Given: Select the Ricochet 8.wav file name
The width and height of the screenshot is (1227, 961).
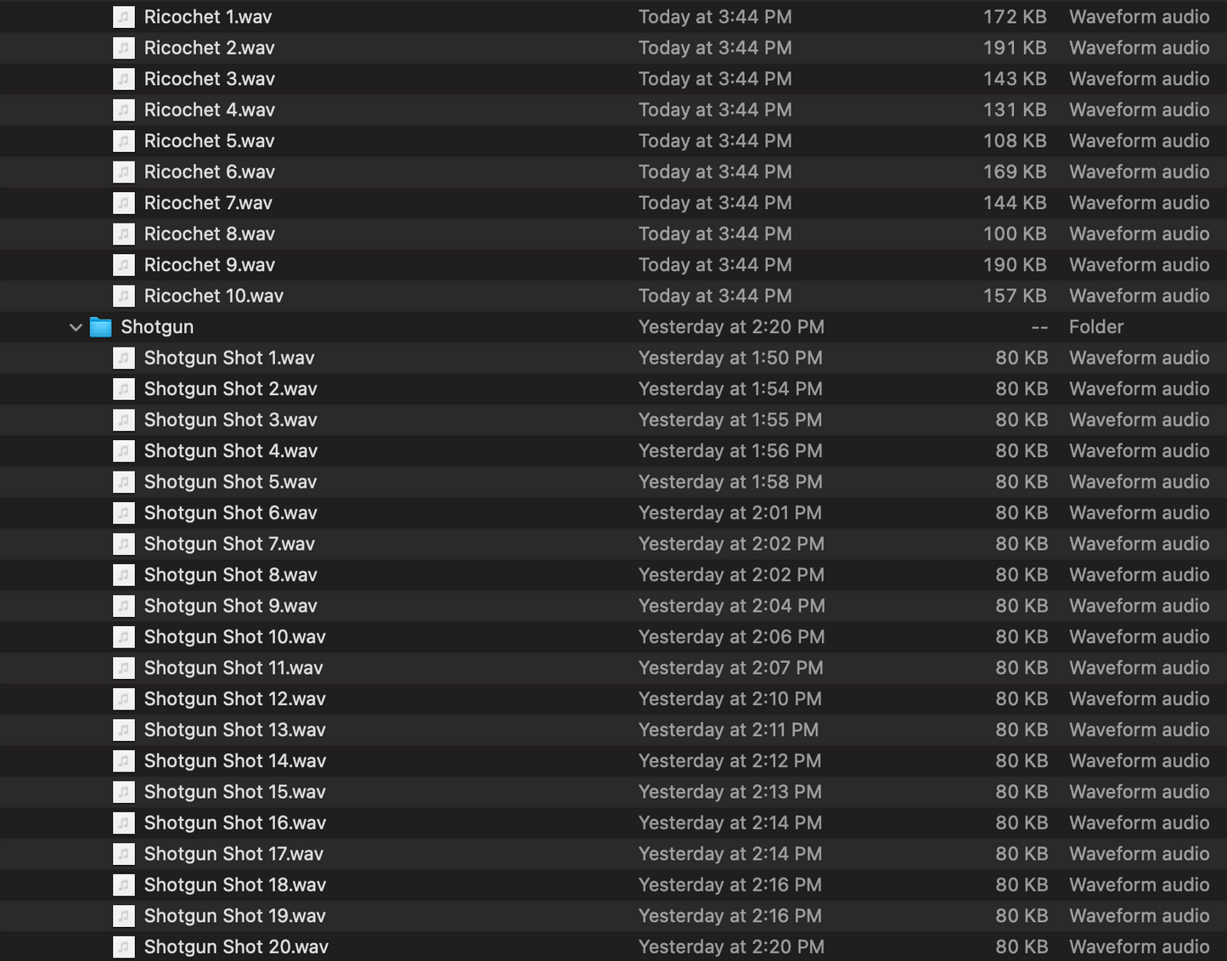Looking at the screenshot, I should coord(209,234).
